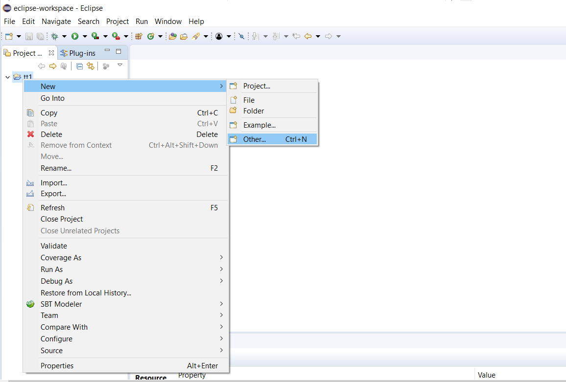Image resolution: width=566 pixels, height=382 pixels.
Task: Expand the Team submenu
Action: coord(125,315)
